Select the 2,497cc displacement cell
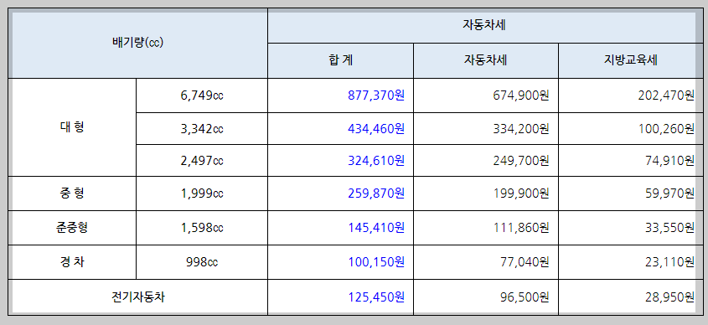Screen dimensions: 708x325 (202, 160)
